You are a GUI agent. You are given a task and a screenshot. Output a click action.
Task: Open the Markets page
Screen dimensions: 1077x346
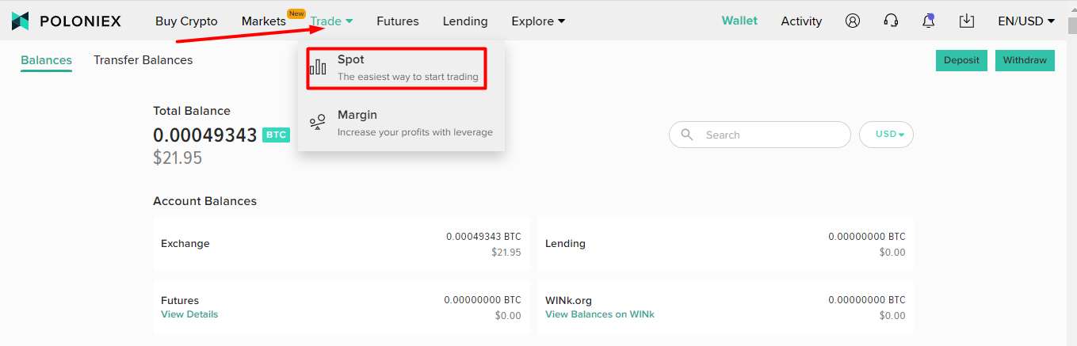pyautogui.click(x=264, y=21)
